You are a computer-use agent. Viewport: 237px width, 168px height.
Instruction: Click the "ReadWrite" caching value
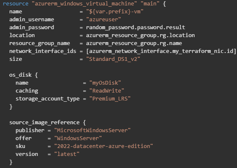click(107, 91)
